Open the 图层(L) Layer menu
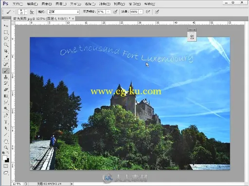 (x=61, y=4)
